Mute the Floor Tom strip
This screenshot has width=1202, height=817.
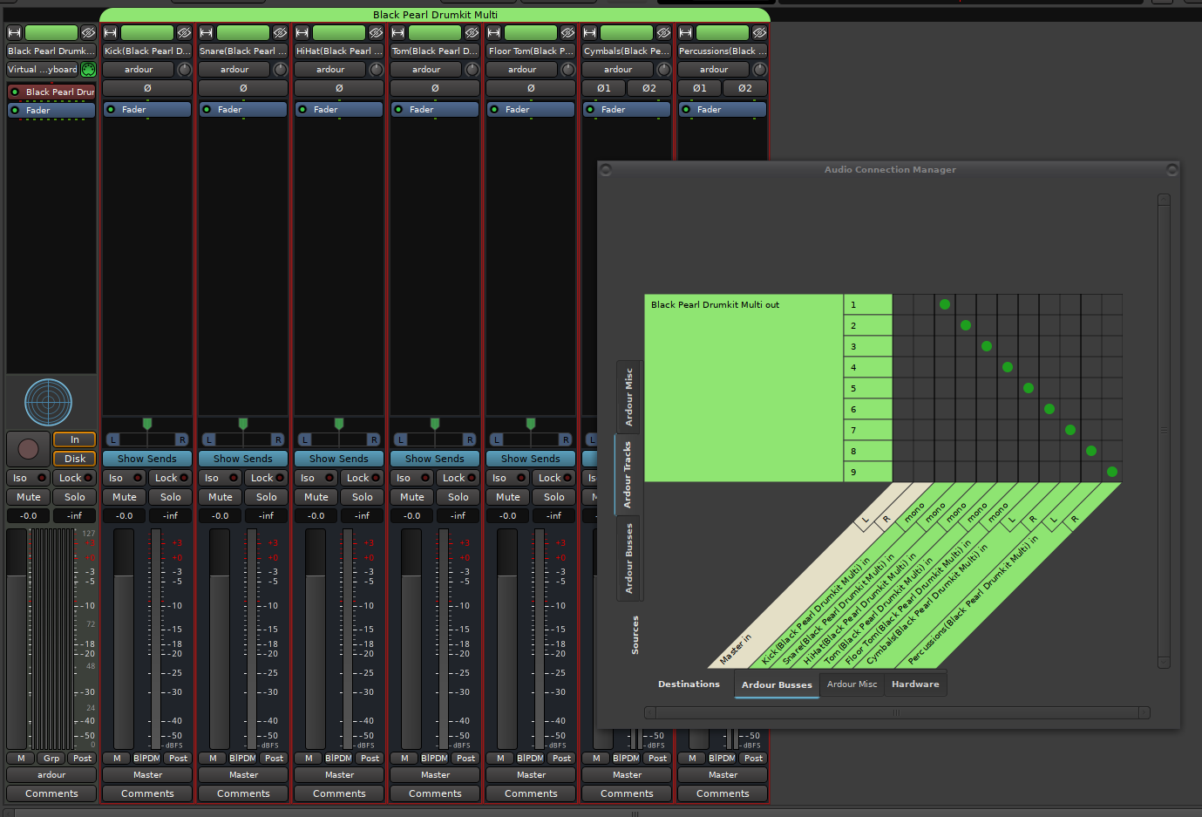pos(507,497)
